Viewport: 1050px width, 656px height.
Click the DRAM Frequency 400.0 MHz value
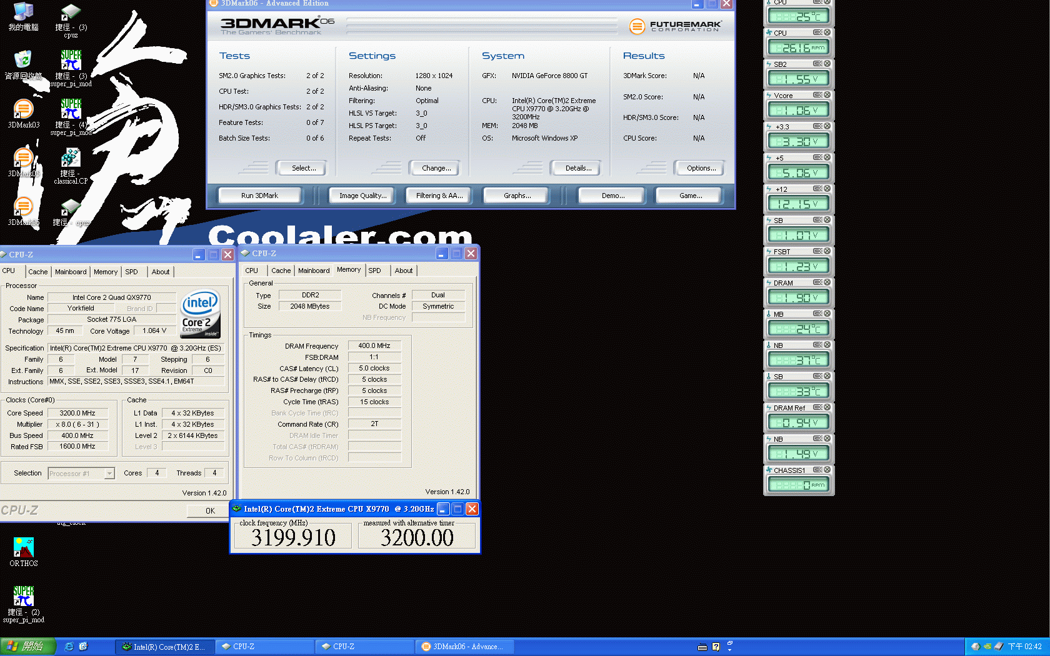[374, 345]
